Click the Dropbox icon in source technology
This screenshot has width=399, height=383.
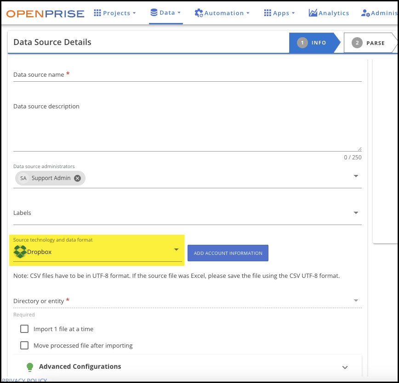(x=20, y=252)
